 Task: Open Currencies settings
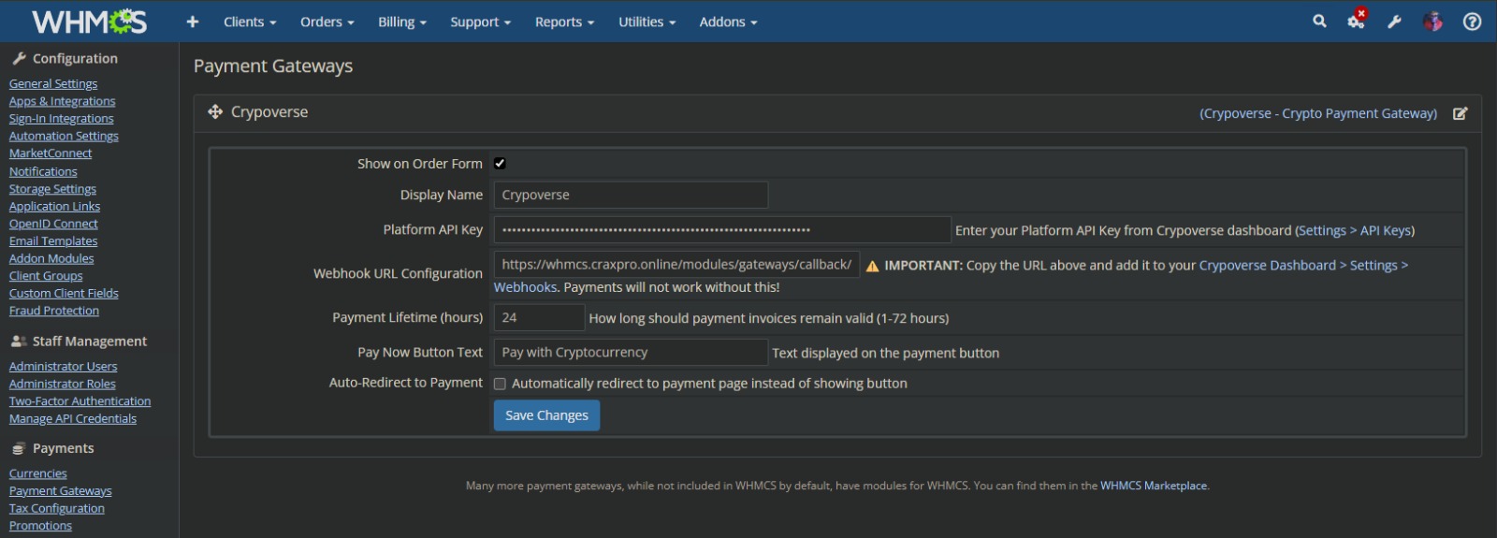click(38, 473)
